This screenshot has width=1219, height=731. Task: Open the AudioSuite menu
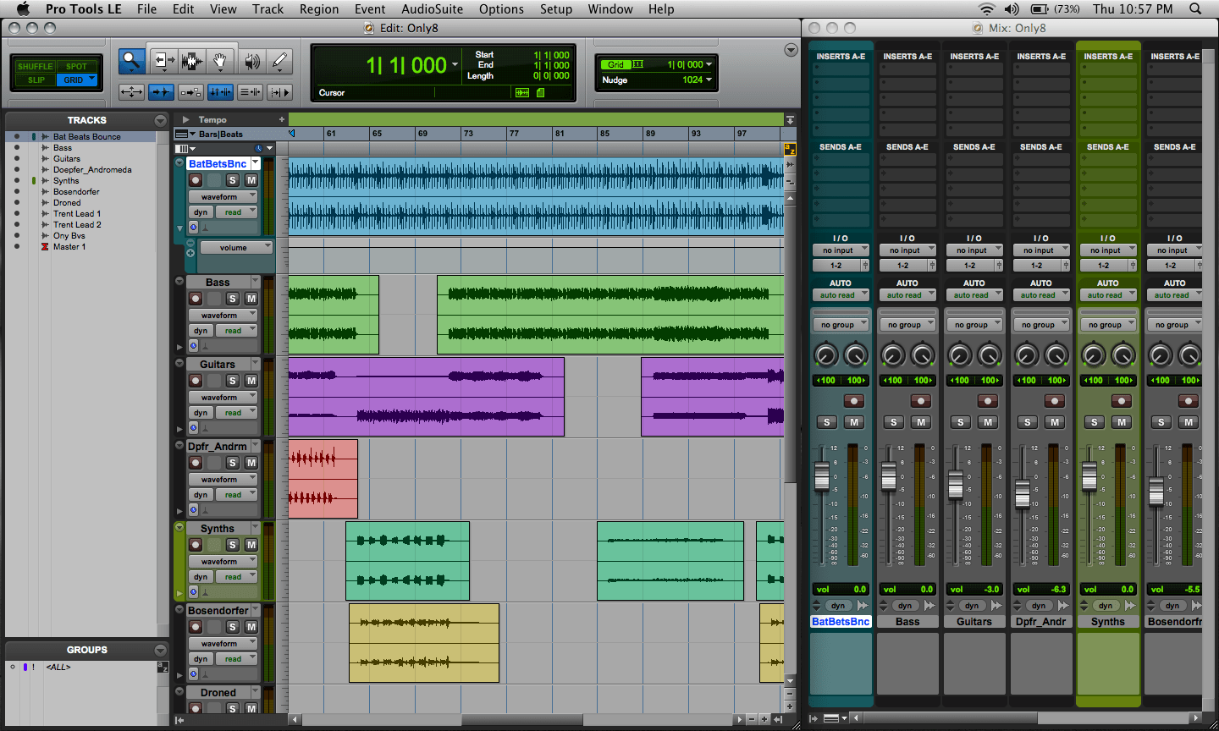pos(430,9)
